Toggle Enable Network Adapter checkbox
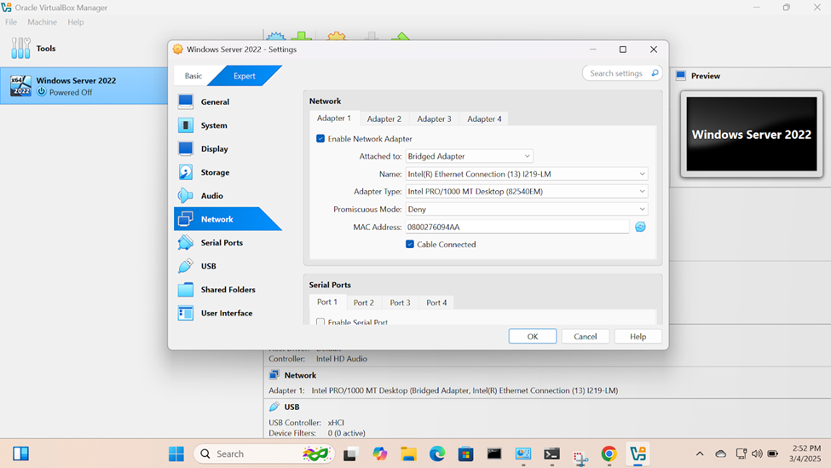The width and height of the screenshot is (831, 468). point(320,139)
